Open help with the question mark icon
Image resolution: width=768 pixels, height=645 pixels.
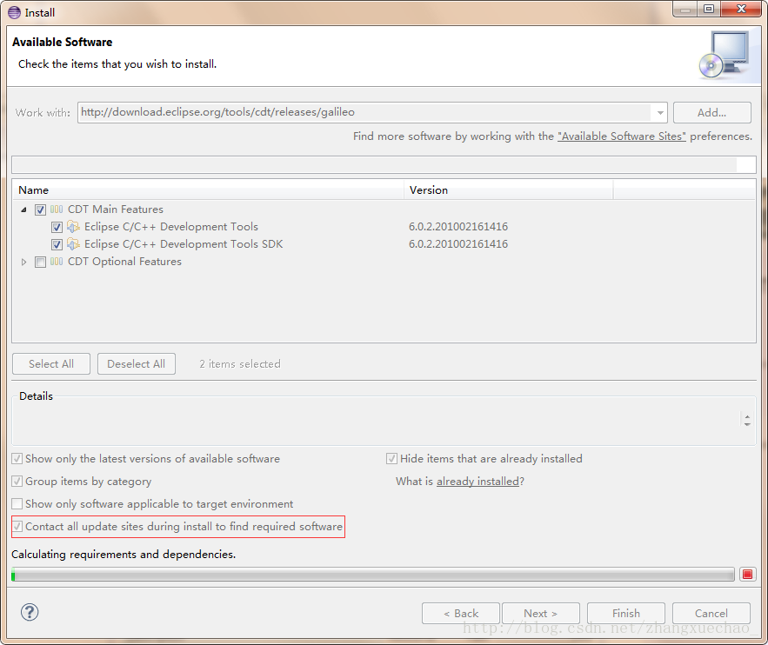click(30, 612)
